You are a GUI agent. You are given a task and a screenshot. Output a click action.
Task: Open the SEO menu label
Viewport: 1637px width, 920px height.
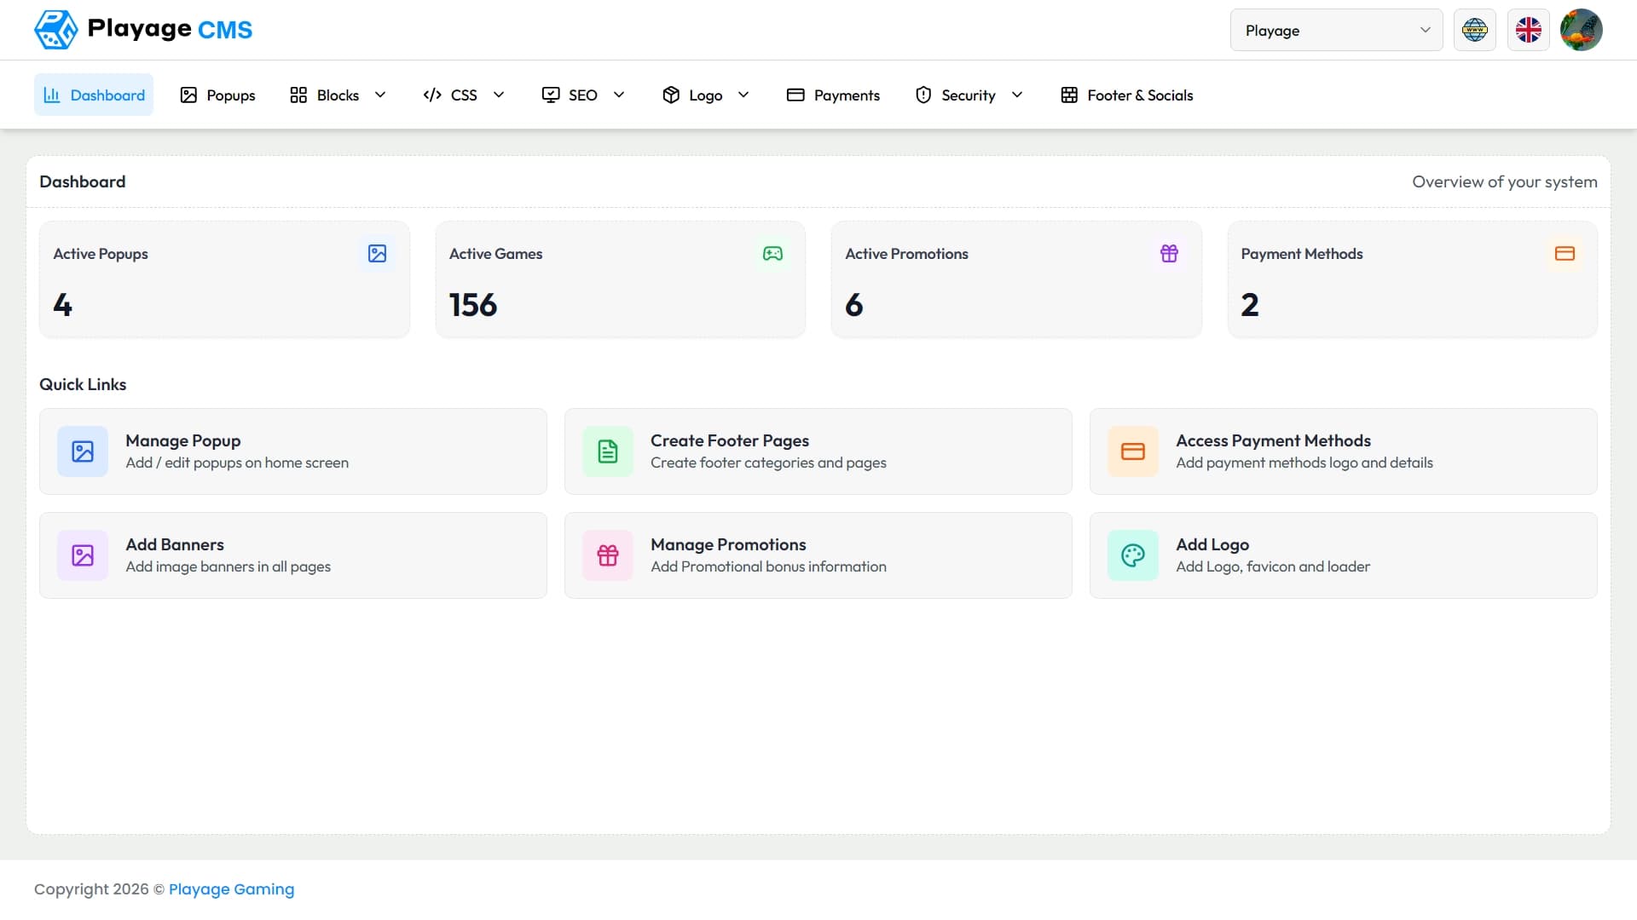(583, 95)
